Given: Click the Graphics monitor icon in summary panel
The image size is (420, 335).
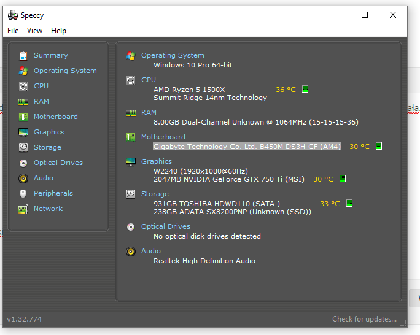Looking at the screenshot, I should pyautogui.click(x=131, y=161).
